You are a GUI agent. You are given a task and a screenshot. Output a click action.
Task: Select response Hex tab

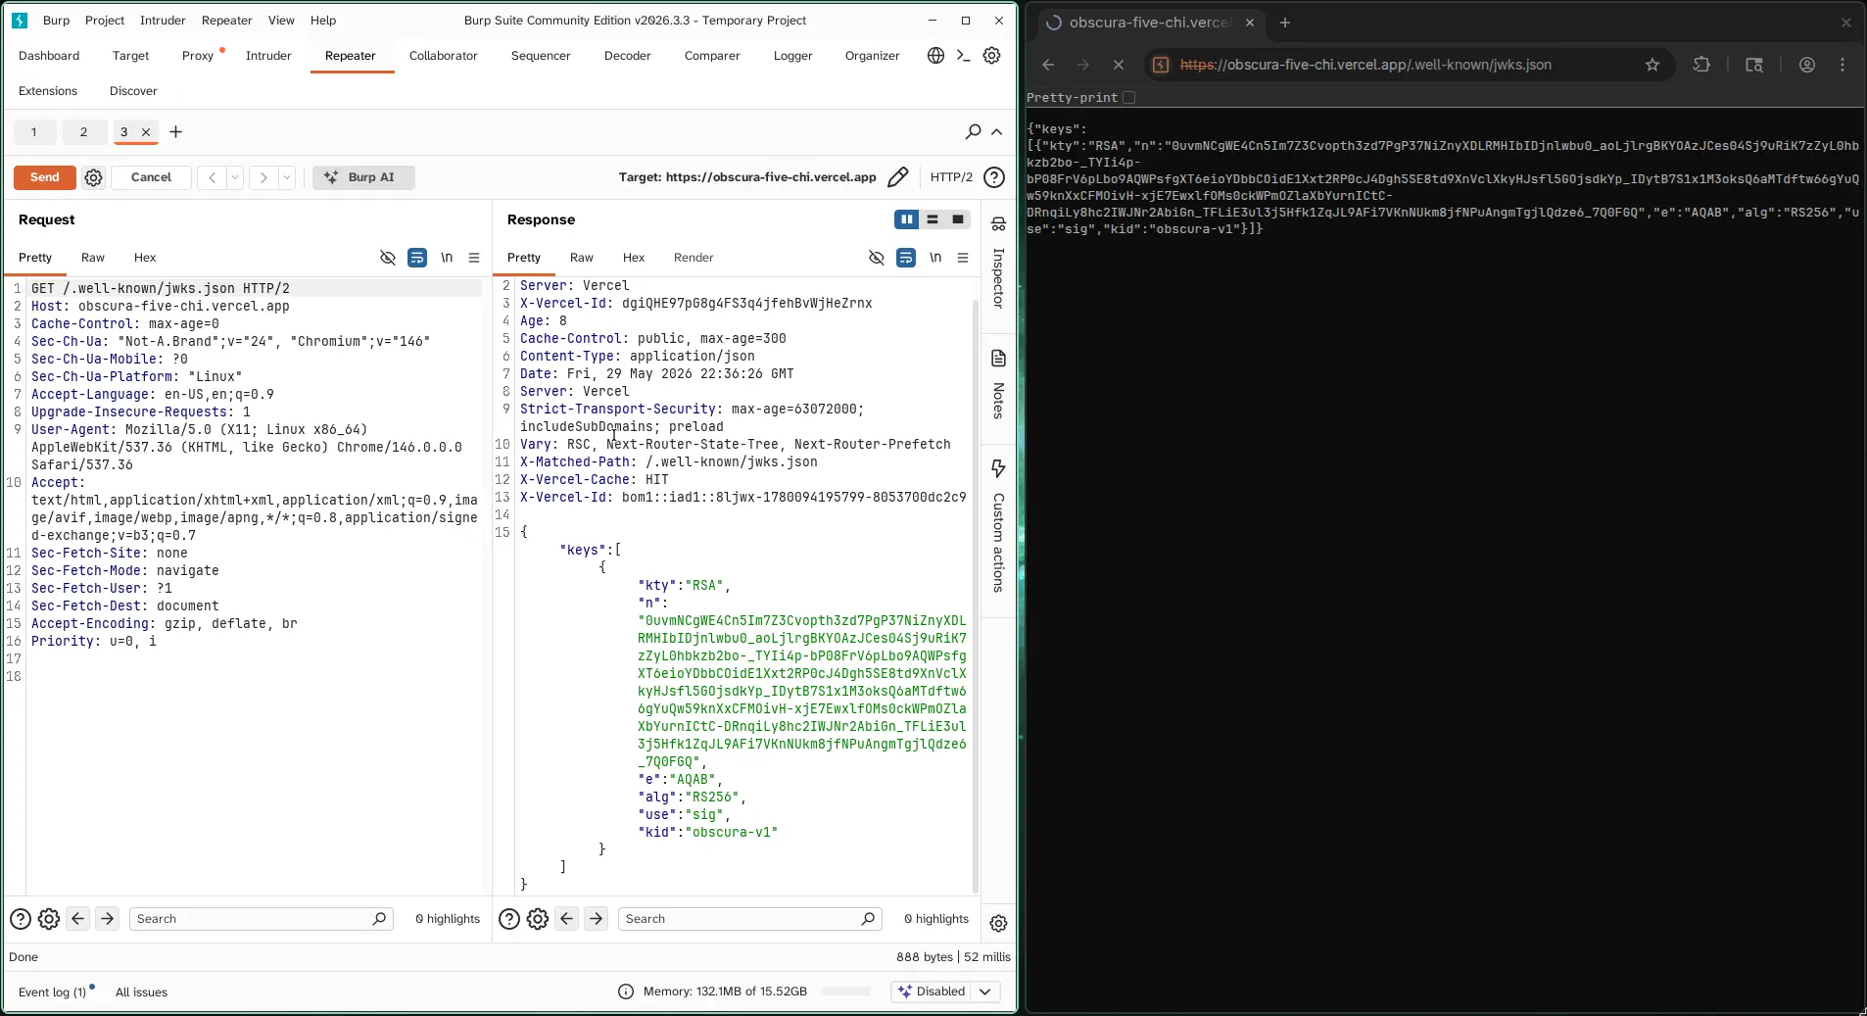click(x=634, y=258)
